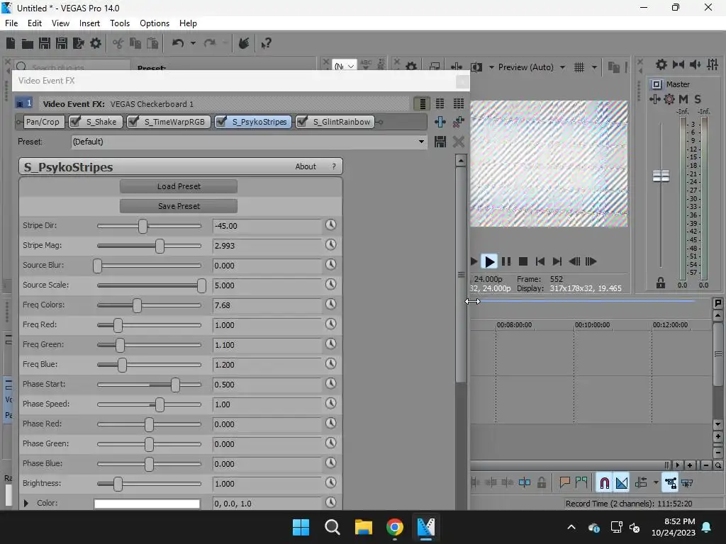Enable snapping magnet icon on timeline
The height and width of the screenshot is (544, 726).
click(x=604, y=483)
